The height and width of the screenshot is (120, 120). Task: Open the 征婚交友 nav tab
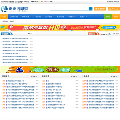[83, 17]
